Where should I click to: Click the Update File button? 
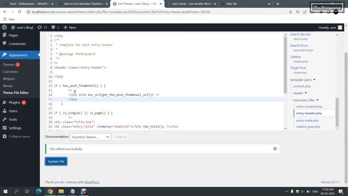coord(56,161)
